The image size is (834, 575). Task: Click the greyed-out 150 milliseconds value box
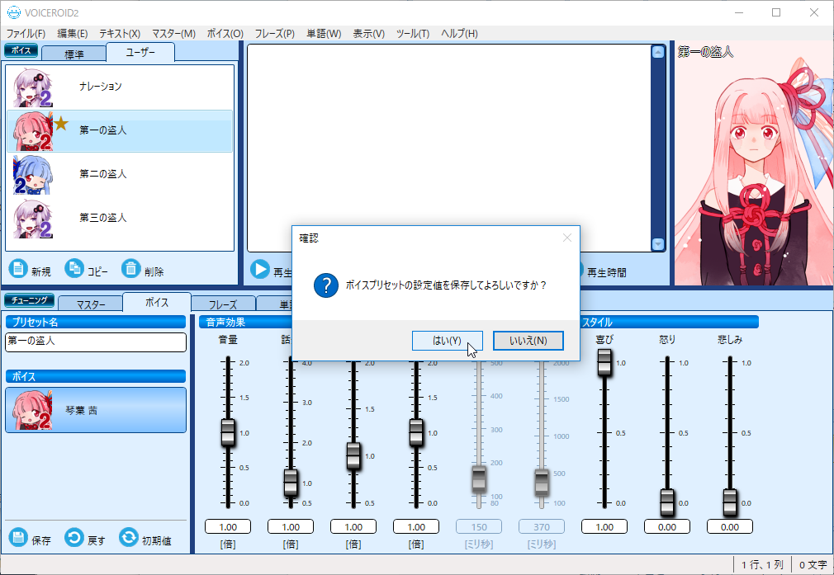pos(479,526)
